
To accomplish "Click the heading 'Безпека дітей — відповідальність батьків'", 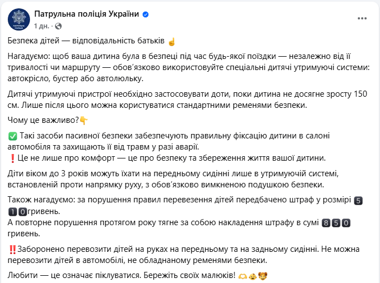I will tap(86, 42).
